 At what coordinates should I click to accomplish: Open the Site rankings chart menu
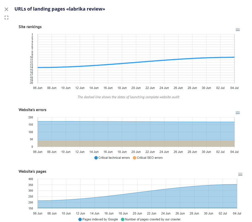238,30
